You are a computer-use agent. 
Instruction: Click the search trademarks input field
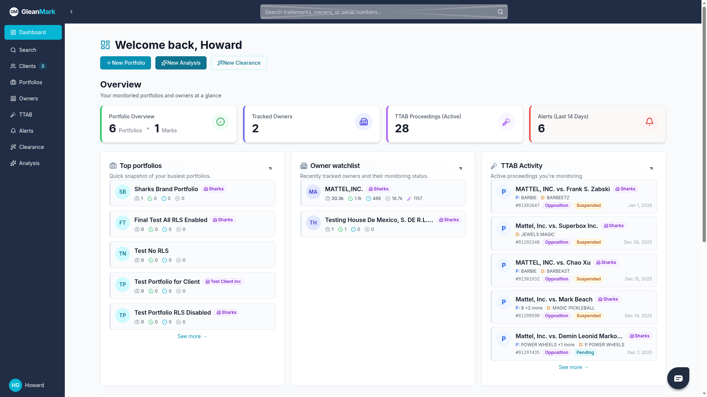point(368,11)
